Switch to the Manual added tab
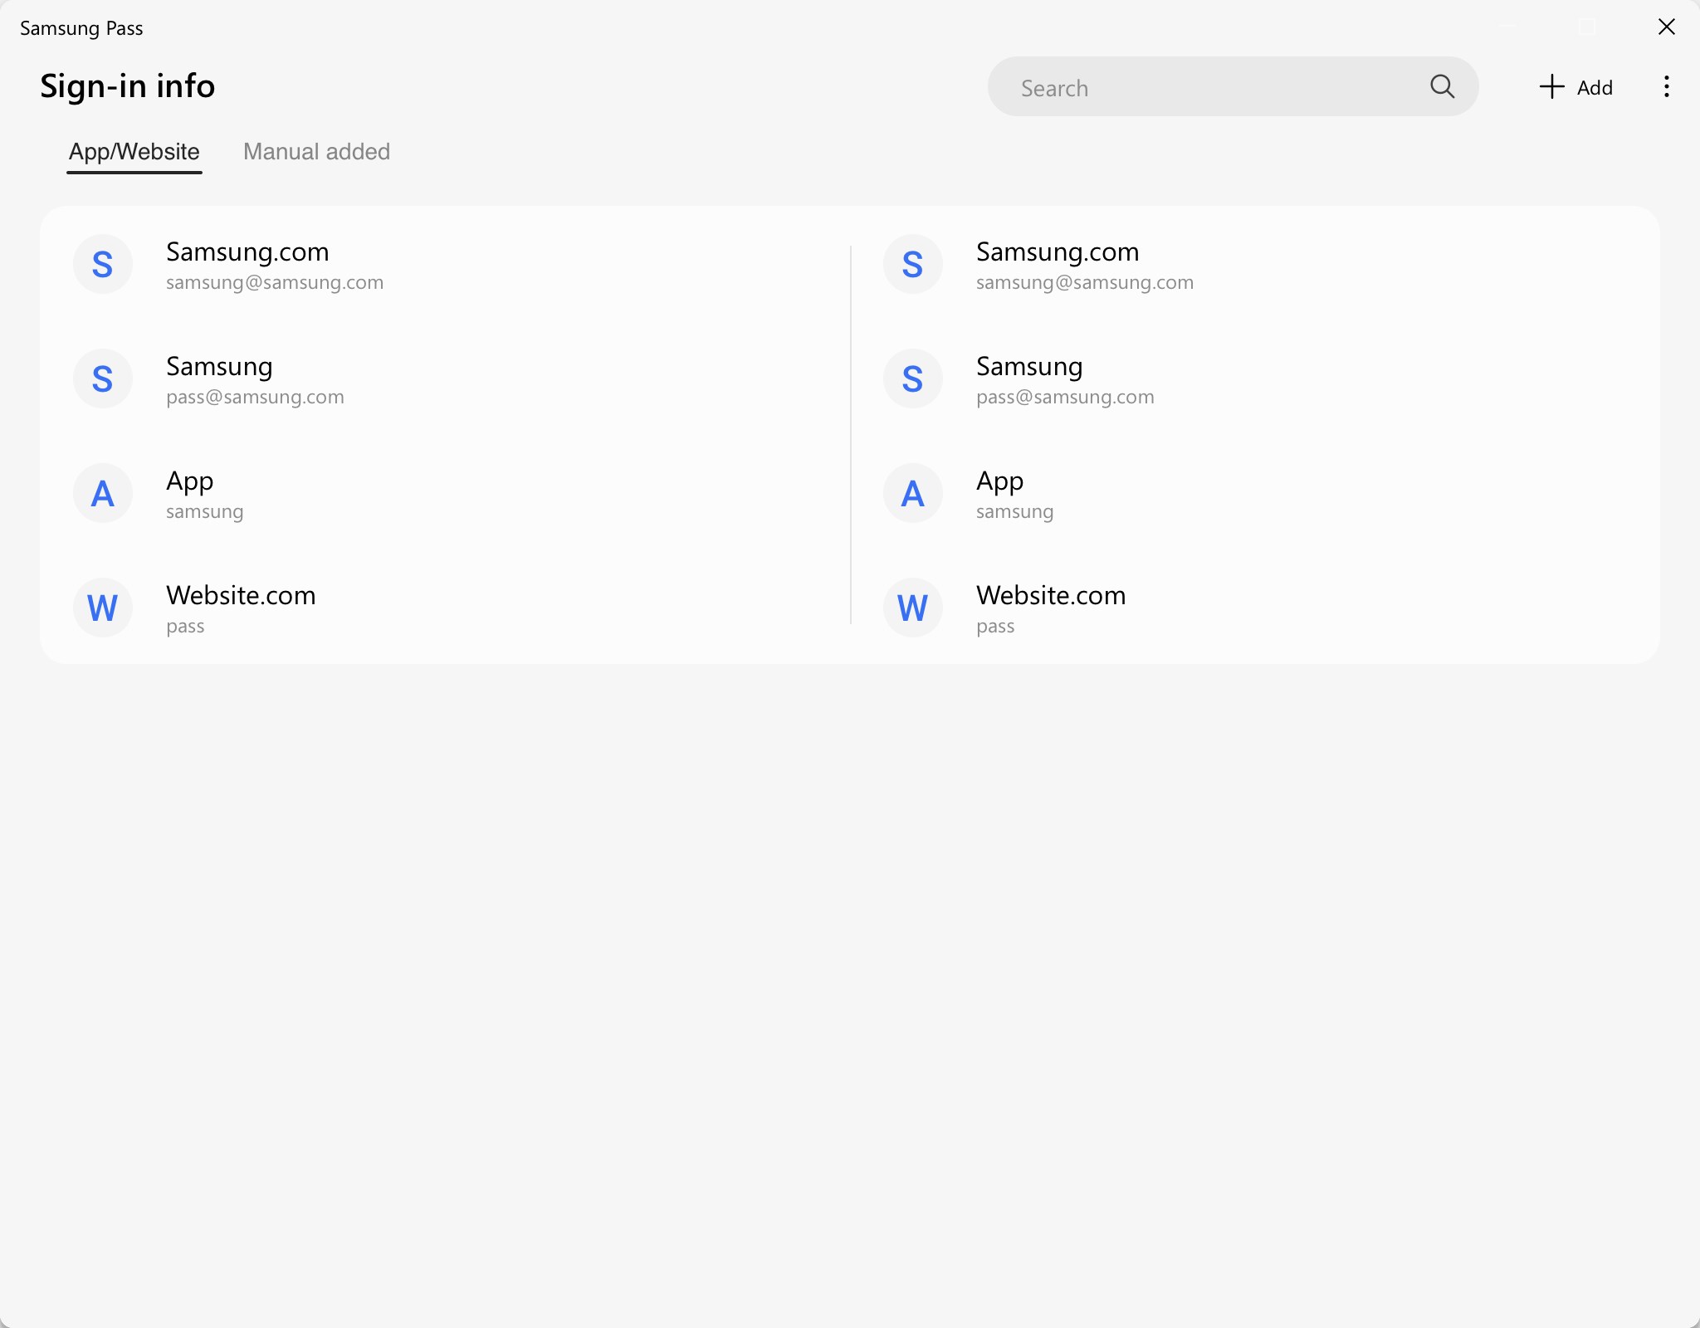The image size is (1700, 1328). (316, 152)
